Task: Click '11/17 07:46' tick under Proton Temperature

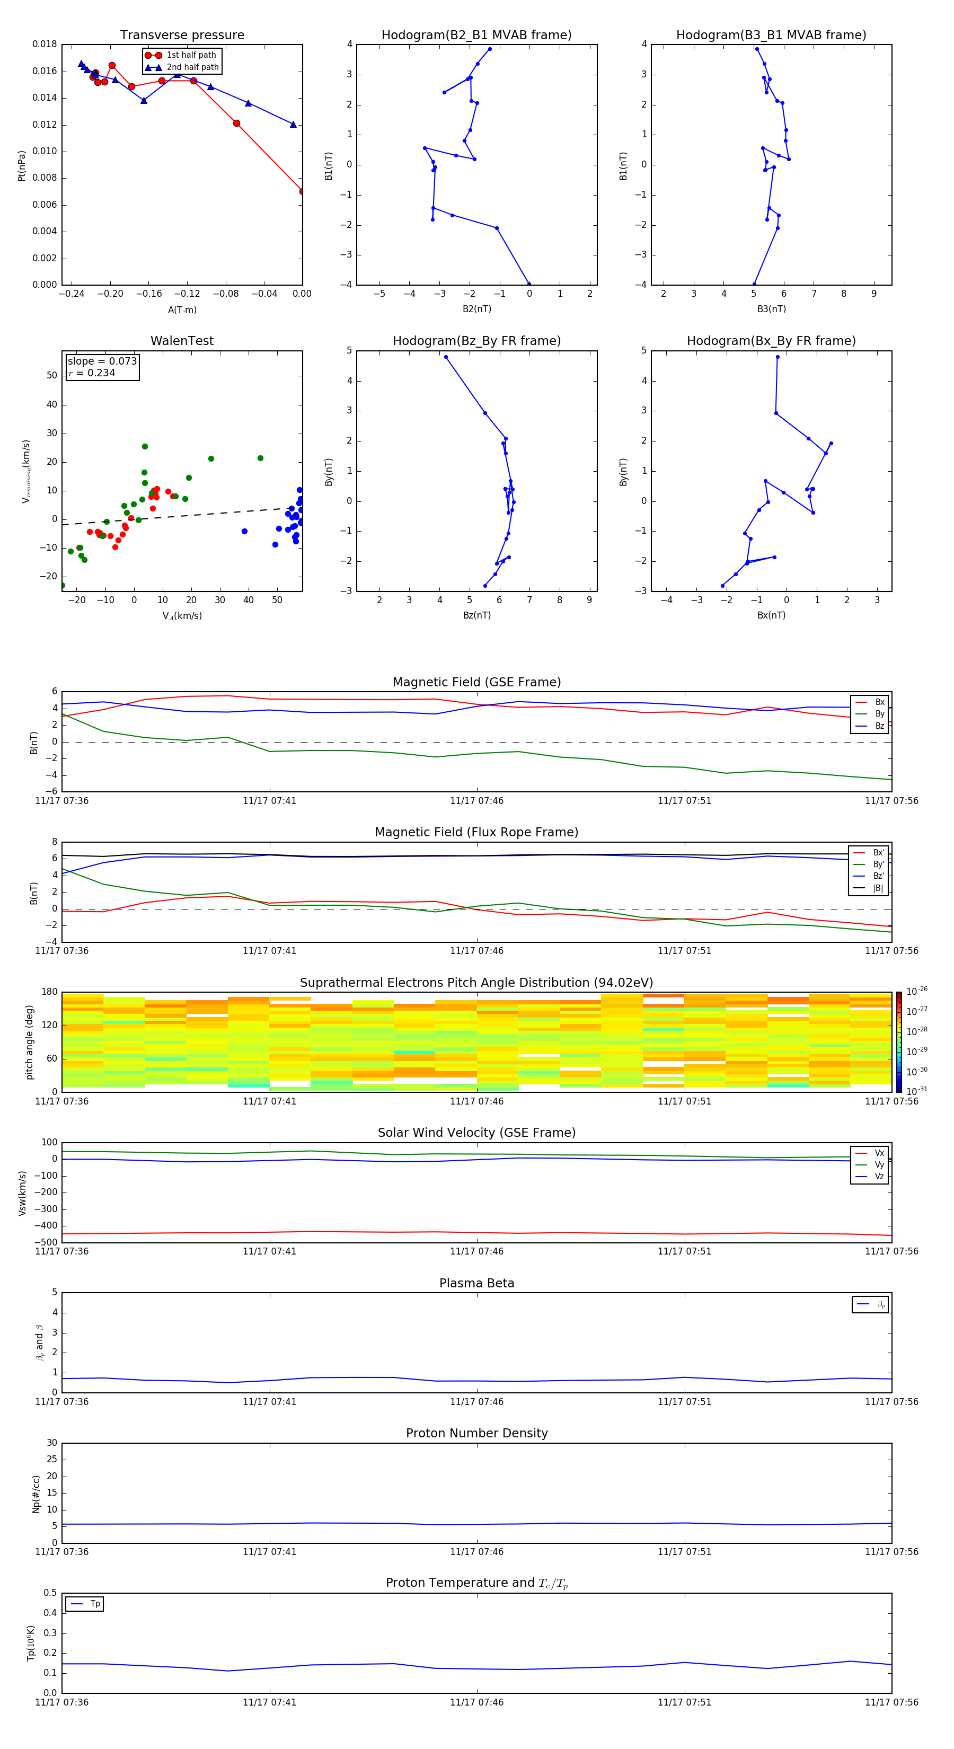Action: (x=476, y=1702)
